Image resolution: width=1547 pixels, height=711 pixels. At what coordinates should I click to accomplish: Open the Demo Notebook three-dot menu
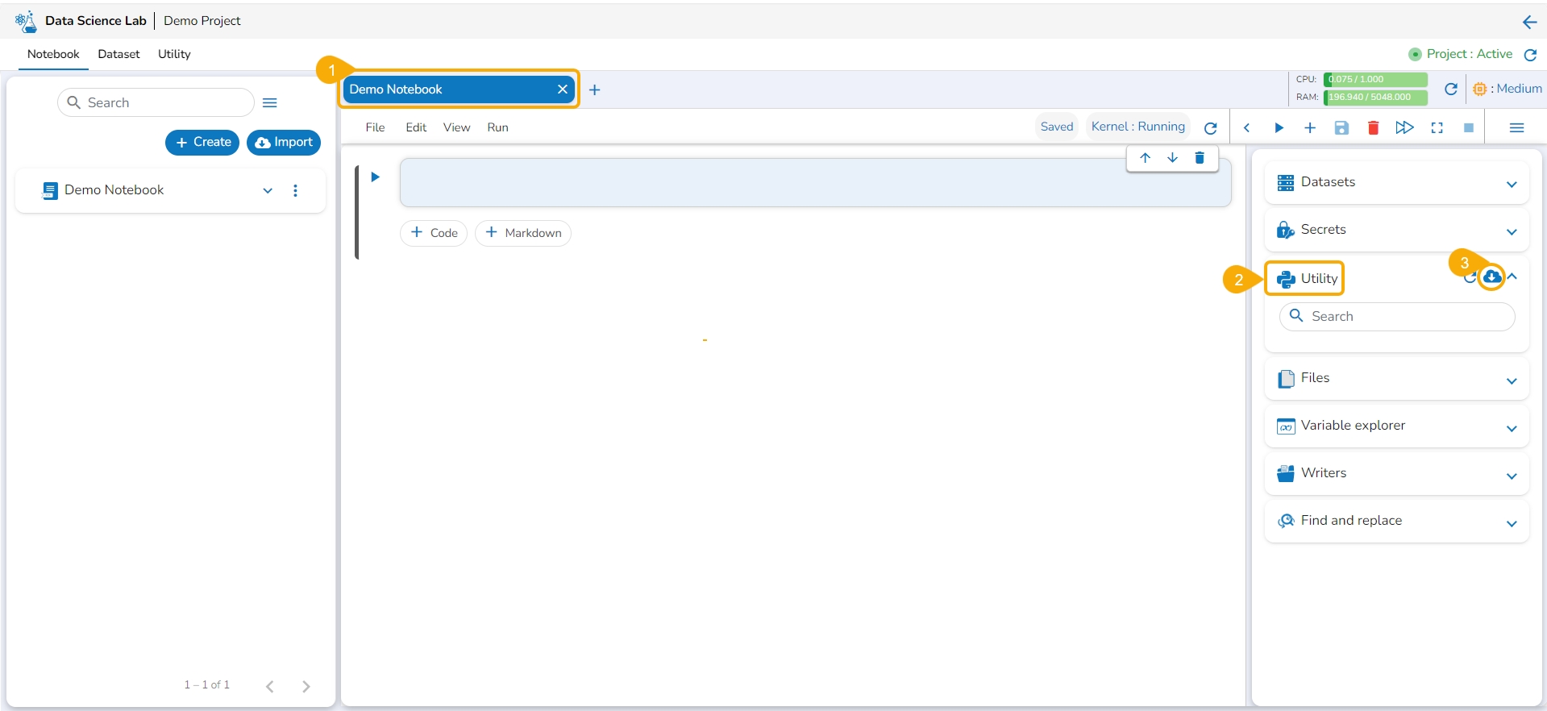coord(296,190)
